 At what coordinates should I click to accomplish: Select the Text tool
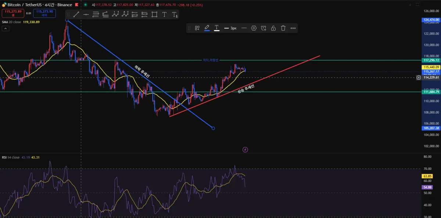(x=164, y=14)
